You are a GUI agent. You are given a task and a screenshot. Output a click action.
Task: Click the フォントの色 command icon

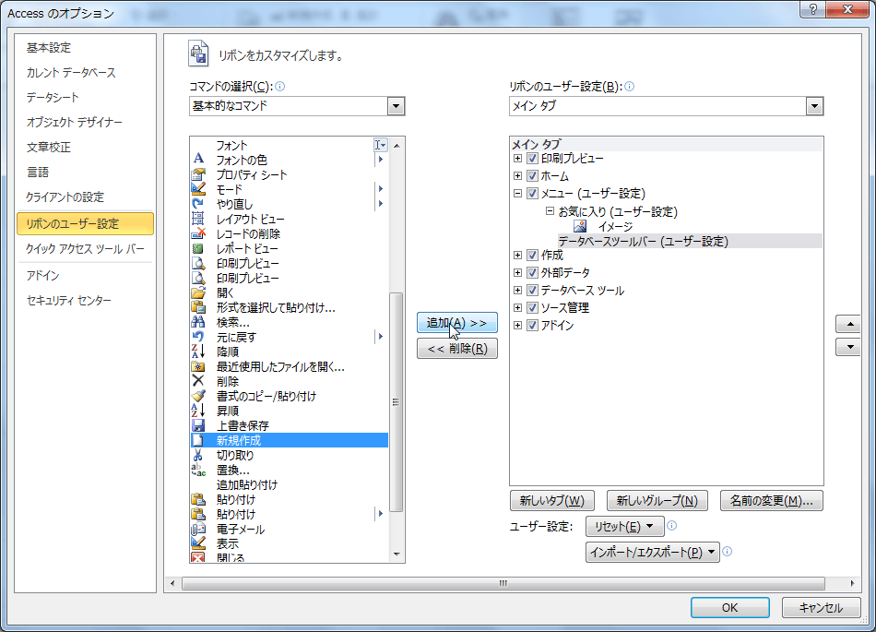pos(198,160)
